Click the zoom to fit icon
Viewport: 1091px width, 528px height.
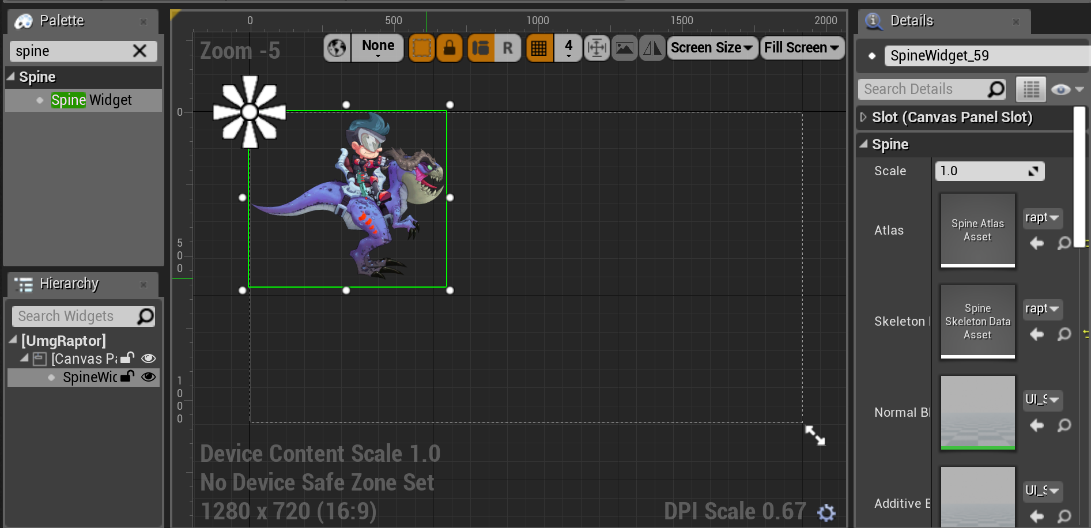[x=597, y=48]
